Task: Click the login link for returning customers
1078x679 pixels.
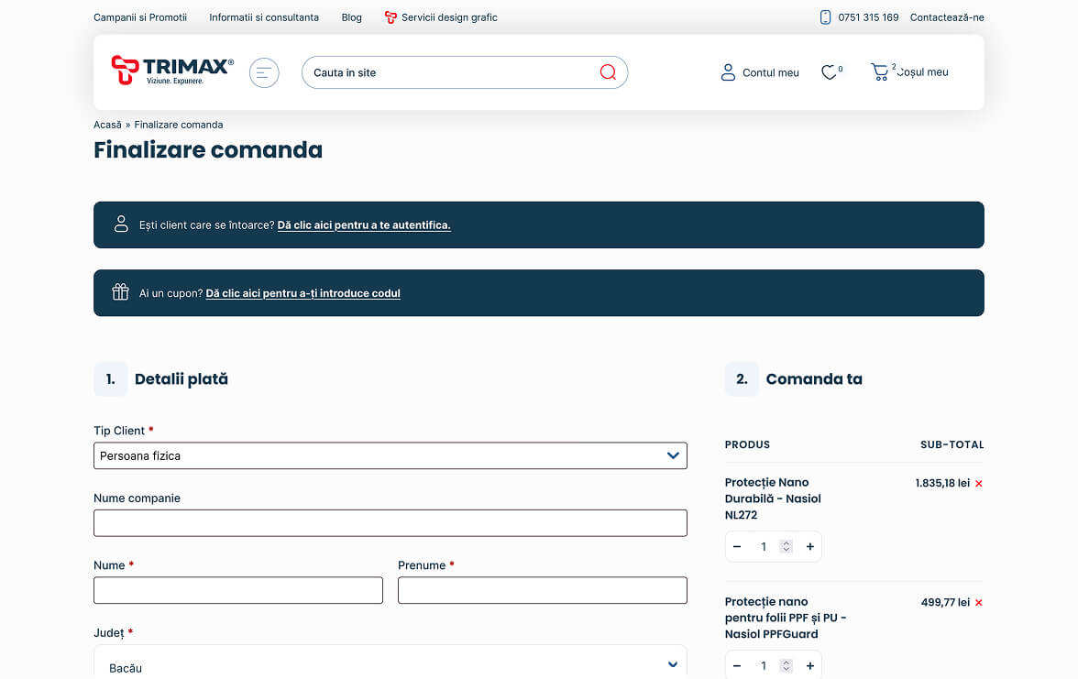Action: point(364,225)
